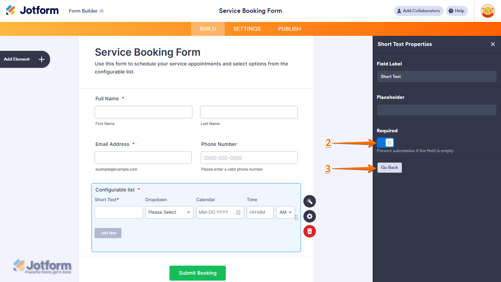Click inside the Placeholder input field
Screen dimensions: 501x282
pyautogui.click(x=437, y=110)
